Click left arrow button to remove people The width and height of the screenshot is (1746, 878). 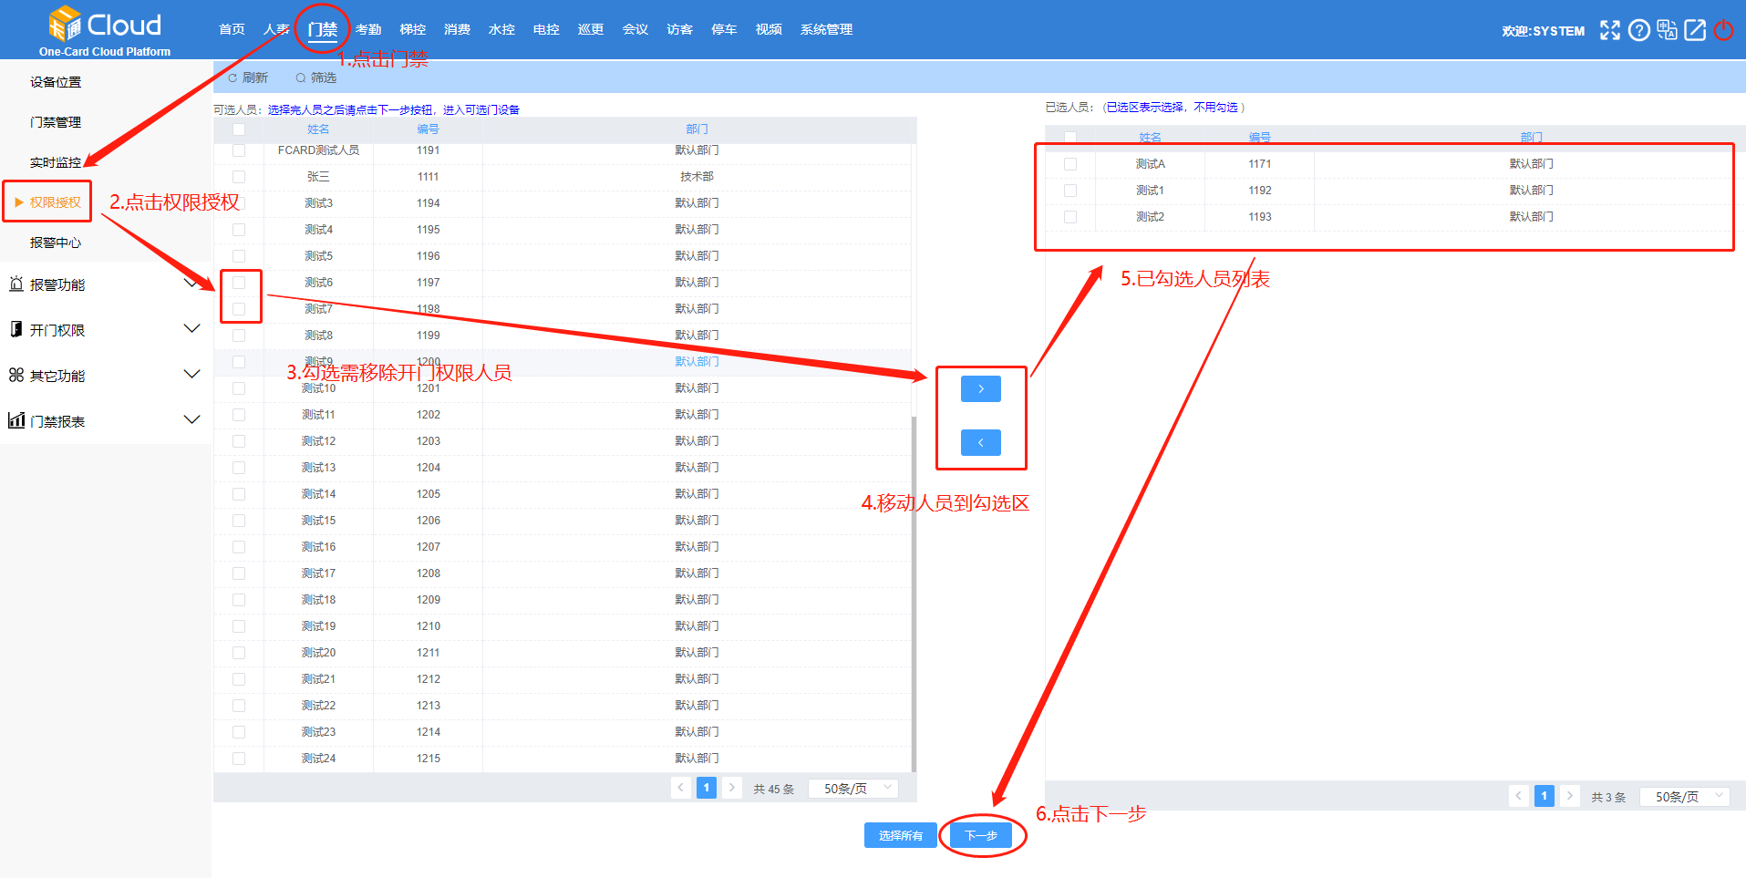pos(980,442)
